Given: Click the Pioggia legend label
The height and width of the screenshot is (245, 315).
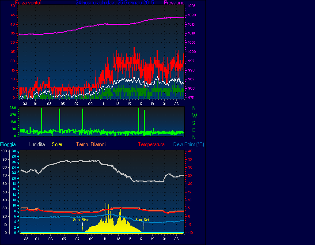Looking at the screenshot, I should tap(8, 144).
